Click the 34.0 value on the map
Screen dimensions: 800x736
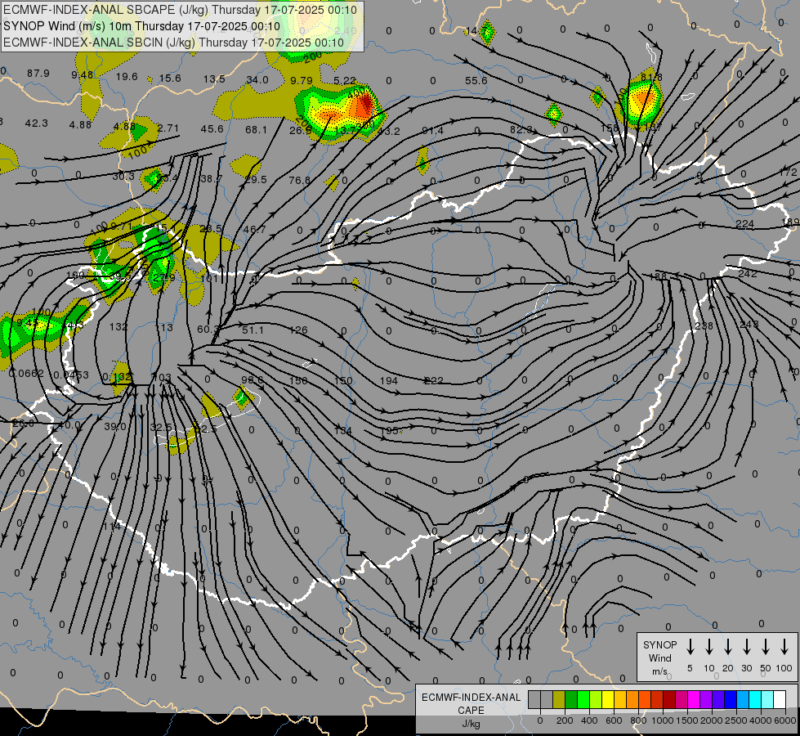pos(257,79)
